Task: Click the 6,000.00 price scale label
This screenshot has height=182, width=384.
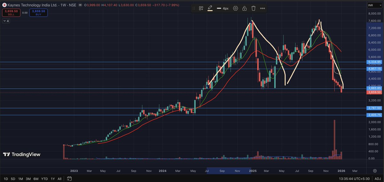Action: [x=374, y=50]
